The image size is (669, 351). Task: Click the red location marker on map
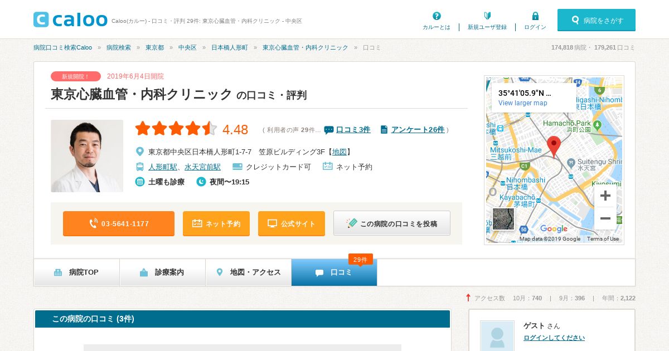[x=554, y=147]
